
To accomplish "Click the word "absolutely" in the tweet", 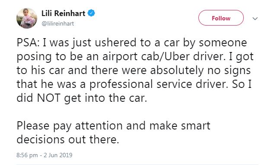I will click(177, 71).
